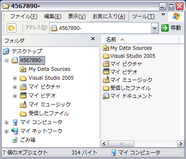Click the Desktop icon in the tree

6,51
